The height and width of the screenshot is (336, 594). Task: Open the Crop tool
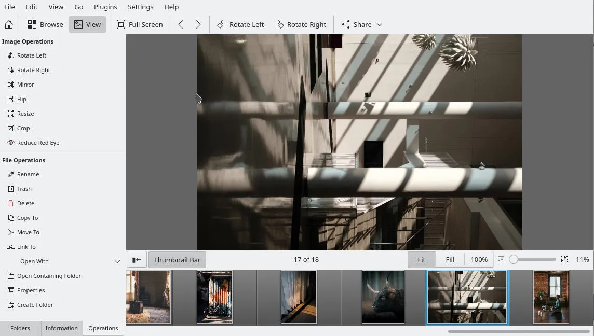click(x=23, y=128)
